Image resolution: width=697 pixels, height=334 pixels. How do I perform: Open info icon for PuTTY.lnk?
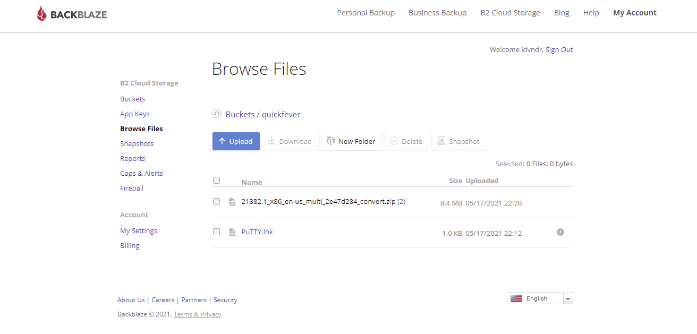(560, 232)
